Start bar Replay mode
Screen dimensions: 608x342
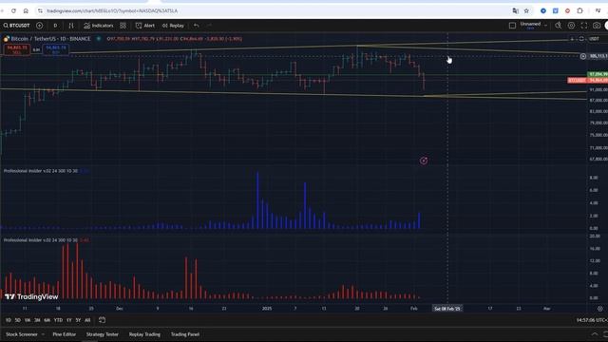point(173,26)
